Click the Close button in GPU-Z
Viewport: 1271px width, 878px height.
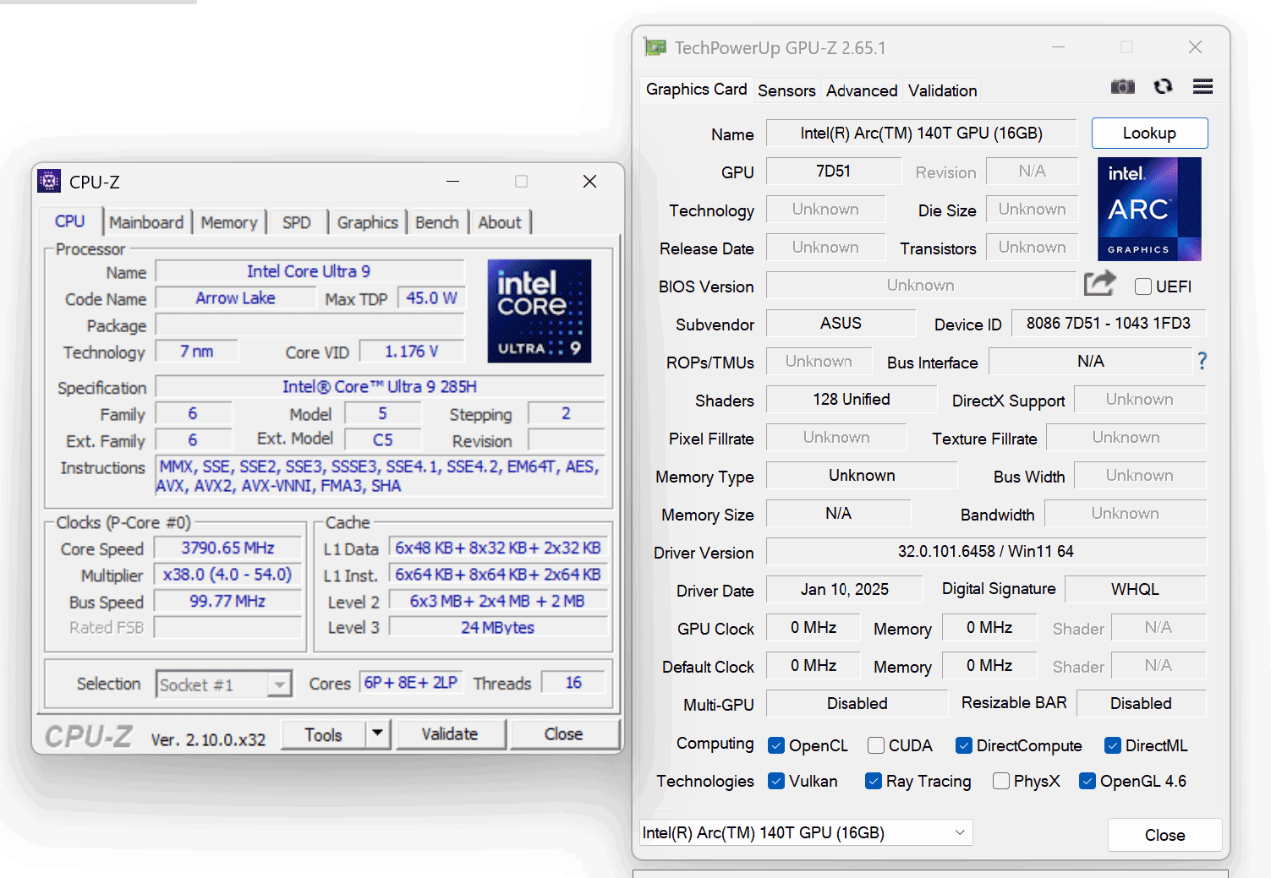pos(1164,835)
